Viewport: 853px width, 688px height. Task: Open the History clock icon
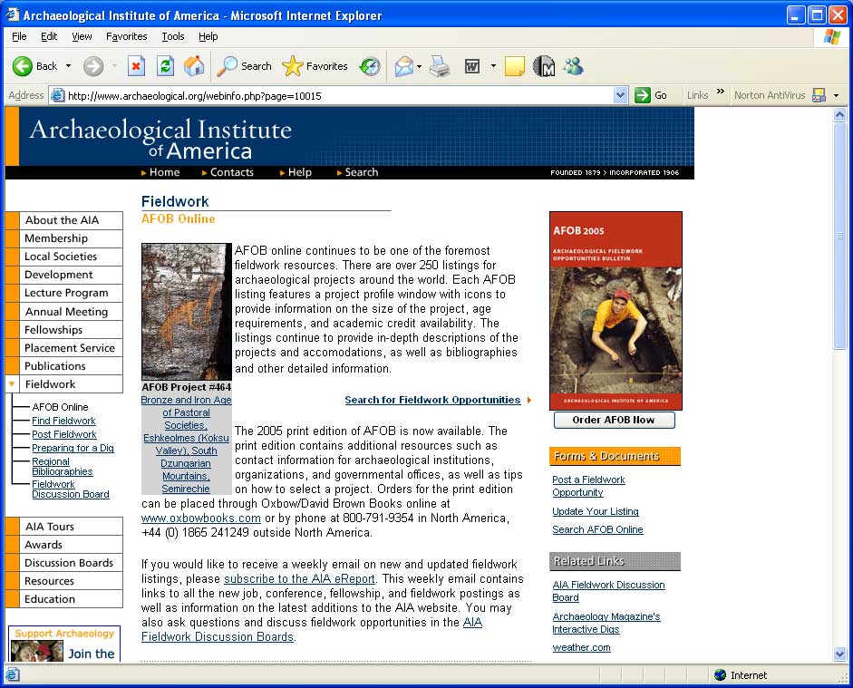click(370, 66)
